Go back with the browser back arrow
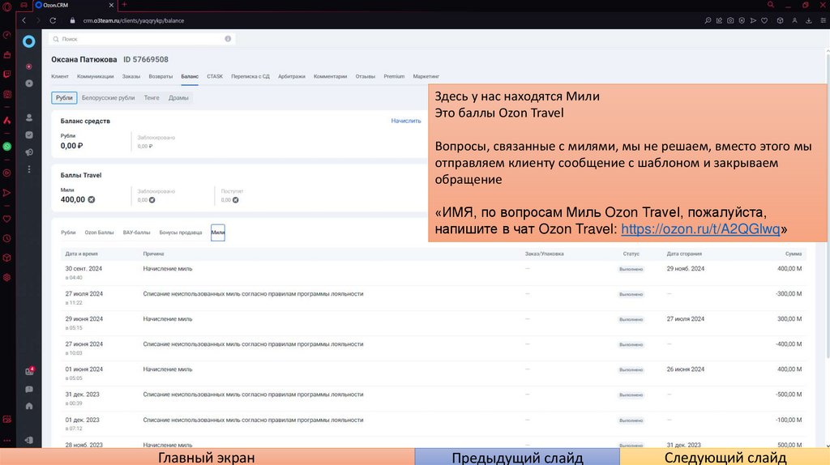Viewport: 830px width, 465px height. 24,20
